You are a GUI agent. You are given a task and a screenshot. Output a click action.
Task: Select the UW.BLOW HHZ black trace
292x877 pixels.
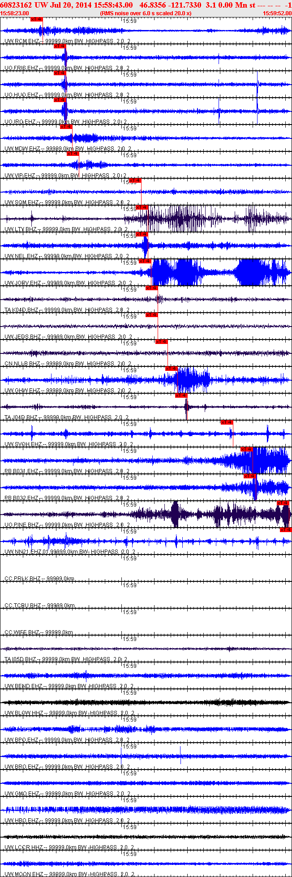point(146,702)
